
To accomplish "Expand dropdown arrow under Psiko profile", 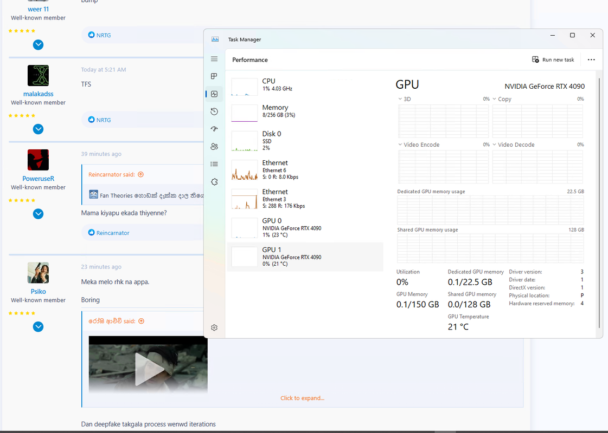I will click(x=38, y=326).
